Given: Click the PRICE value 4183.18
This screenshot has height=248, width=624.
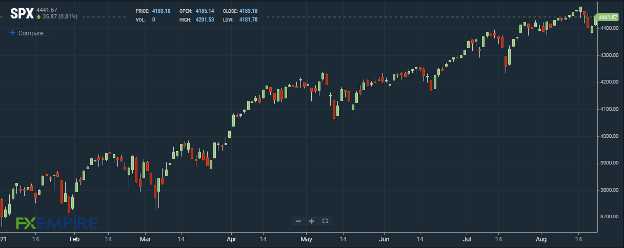Looking at the screenshot, I should 162,11.
